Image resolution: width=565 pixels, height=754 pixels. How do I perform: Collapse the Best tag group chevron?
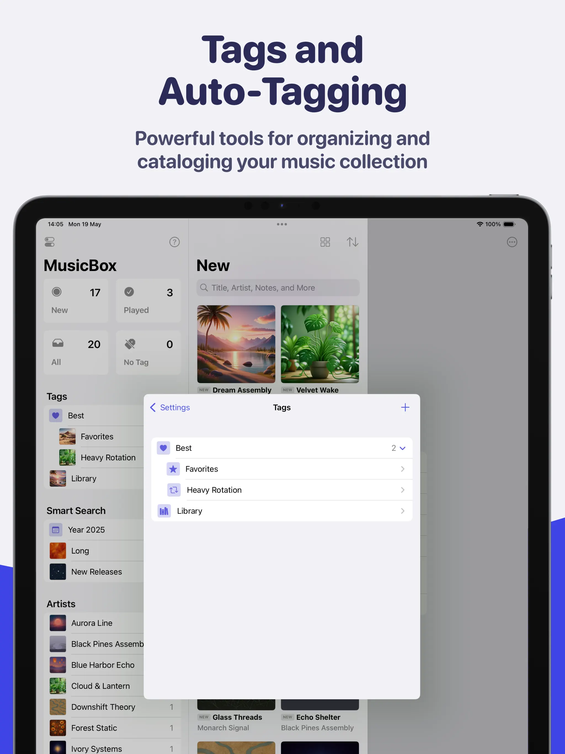(x=402, y=448)
